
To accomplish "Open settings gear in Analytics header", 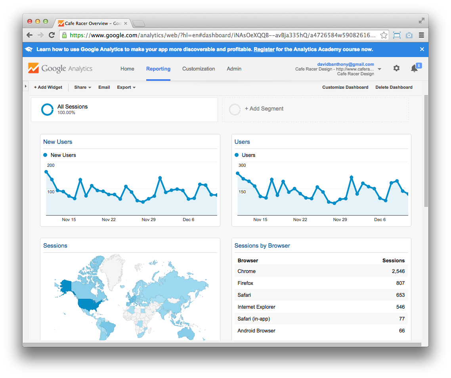I will point(396,69).
